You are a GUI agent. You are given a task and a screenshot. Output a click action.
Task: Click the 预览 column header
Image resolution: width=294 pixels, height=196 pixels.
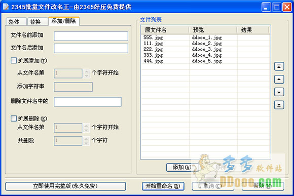[212, 30]
